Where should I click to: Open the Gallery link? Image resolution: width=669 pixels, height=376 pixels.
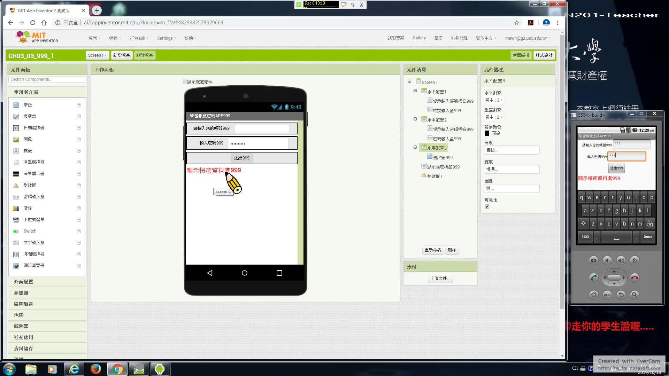419,38
